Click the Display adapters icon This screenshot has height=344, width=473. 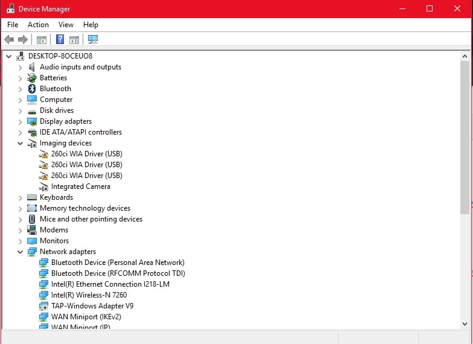pos(31,122)
